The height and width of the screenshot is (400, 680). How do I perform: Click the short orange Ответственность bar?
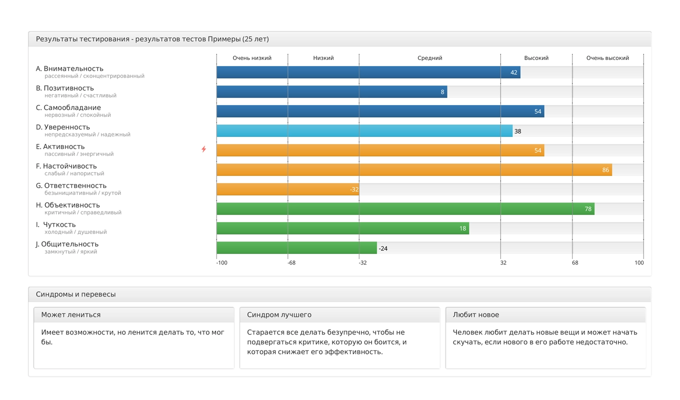pyautogui.click(x=287, y=189)
